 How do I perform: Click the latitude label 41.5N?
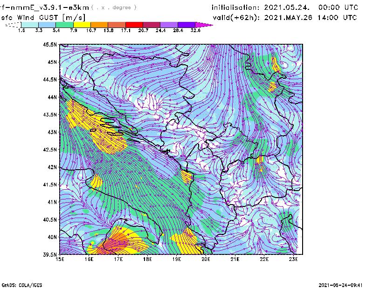[x=50, y=185]
